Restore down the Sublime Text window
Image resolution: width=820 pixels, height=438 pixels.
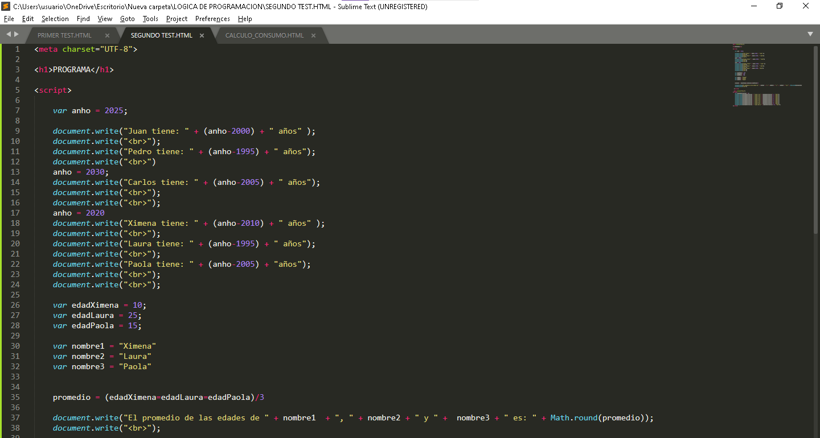pyautogui.click(x=780, y=6)
